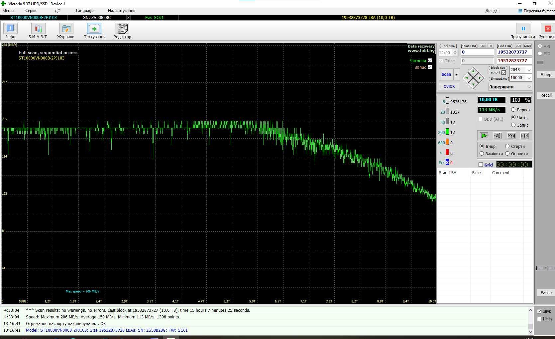
Task: Click the Recall button
Action: (x=546, y=95)
